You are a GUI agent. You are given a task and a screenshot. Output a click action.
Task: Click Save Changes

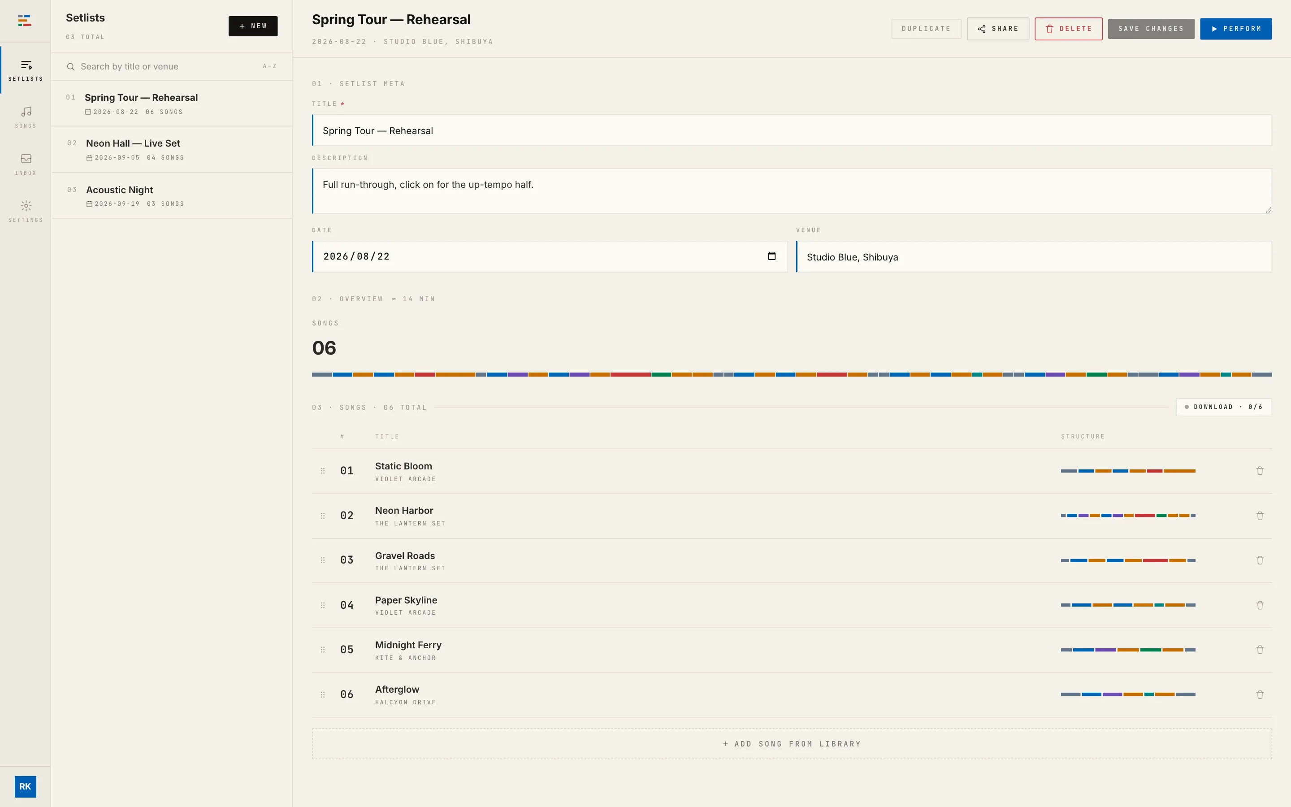click(1151, 29)
